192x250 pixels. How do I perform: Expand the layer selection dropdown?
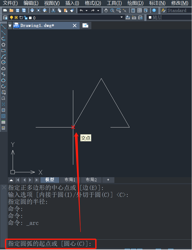122,17
